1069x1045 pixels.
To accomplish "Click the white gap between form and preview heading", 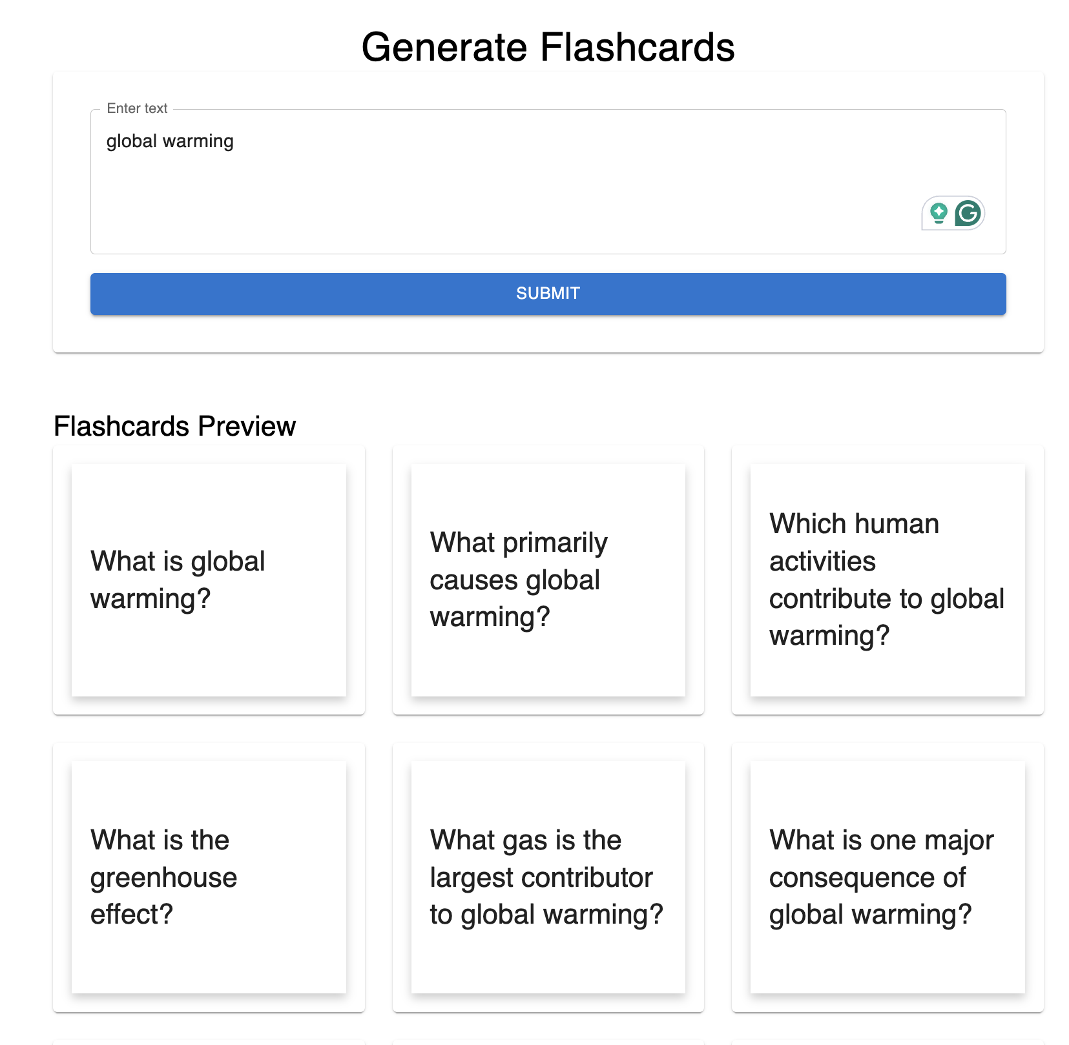I will coord(548,382).
